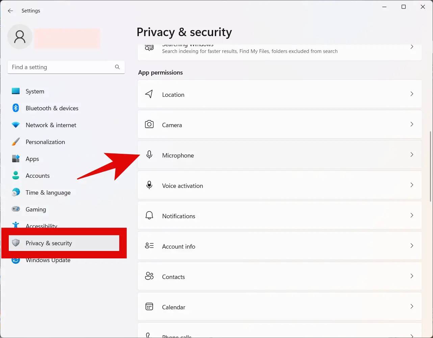Maximize the Settings window

coord(403,7)
